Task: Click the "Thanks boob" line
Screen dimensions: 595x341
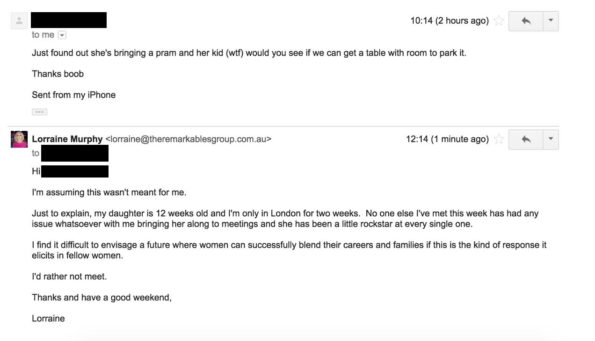Action: [x=58, y=74]
